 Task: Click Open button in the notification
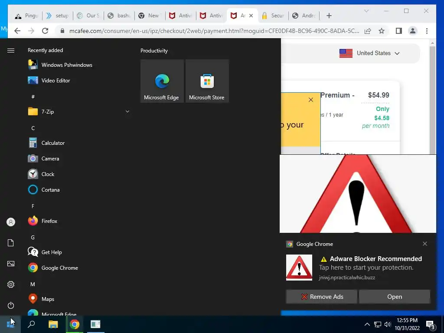pos(395,297)
